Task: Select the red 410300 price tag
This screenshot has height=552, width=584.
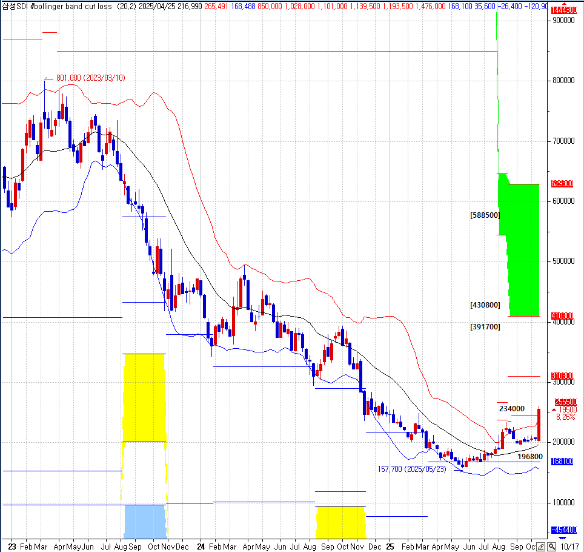Action: pos(563,316)
